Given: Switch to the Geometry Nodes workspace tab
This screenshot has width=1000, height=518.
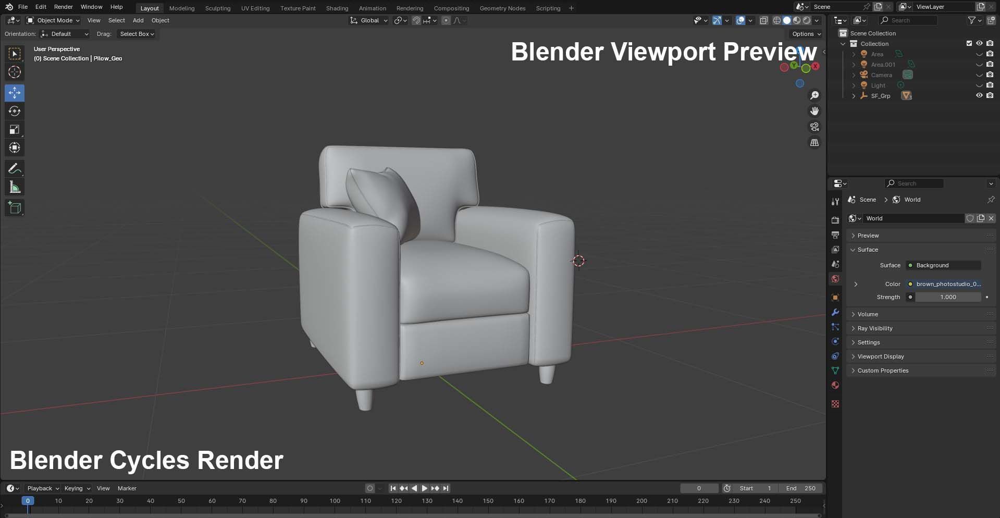Looking at the screenshot, I should pos(502,8).
